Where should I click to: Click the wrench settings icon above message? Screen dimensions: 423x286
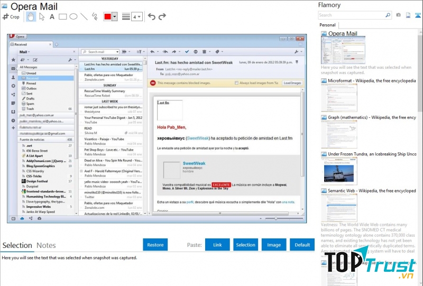297,52
